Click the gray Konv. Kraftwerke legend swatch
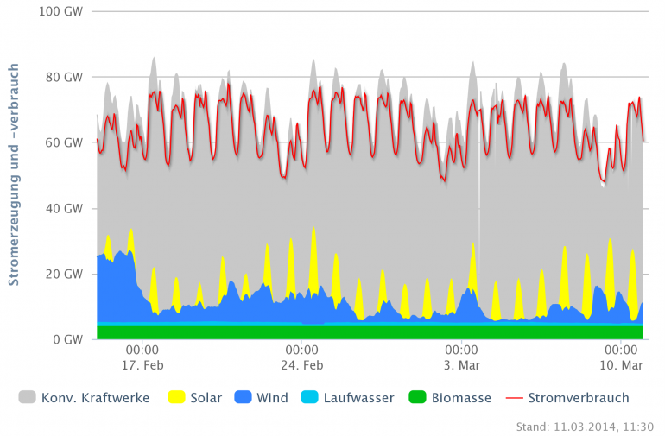The width and height of the screenshot is (665, 436). (x=27, y=397)
